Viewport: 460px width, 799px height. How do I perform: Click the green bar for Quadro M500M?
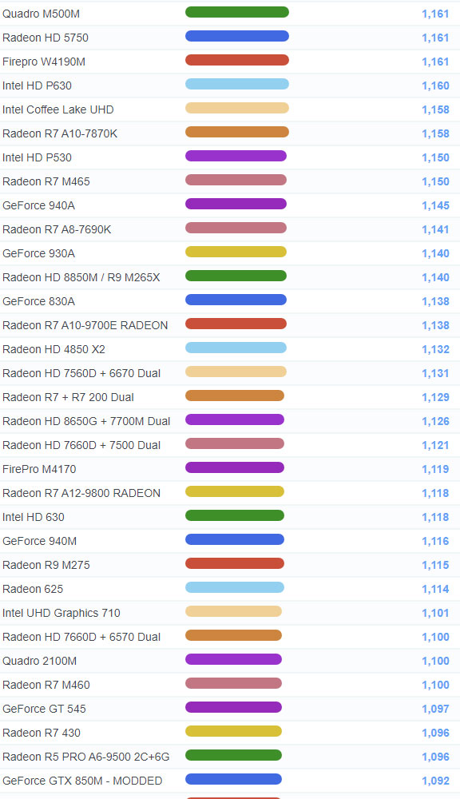point(237,12)
